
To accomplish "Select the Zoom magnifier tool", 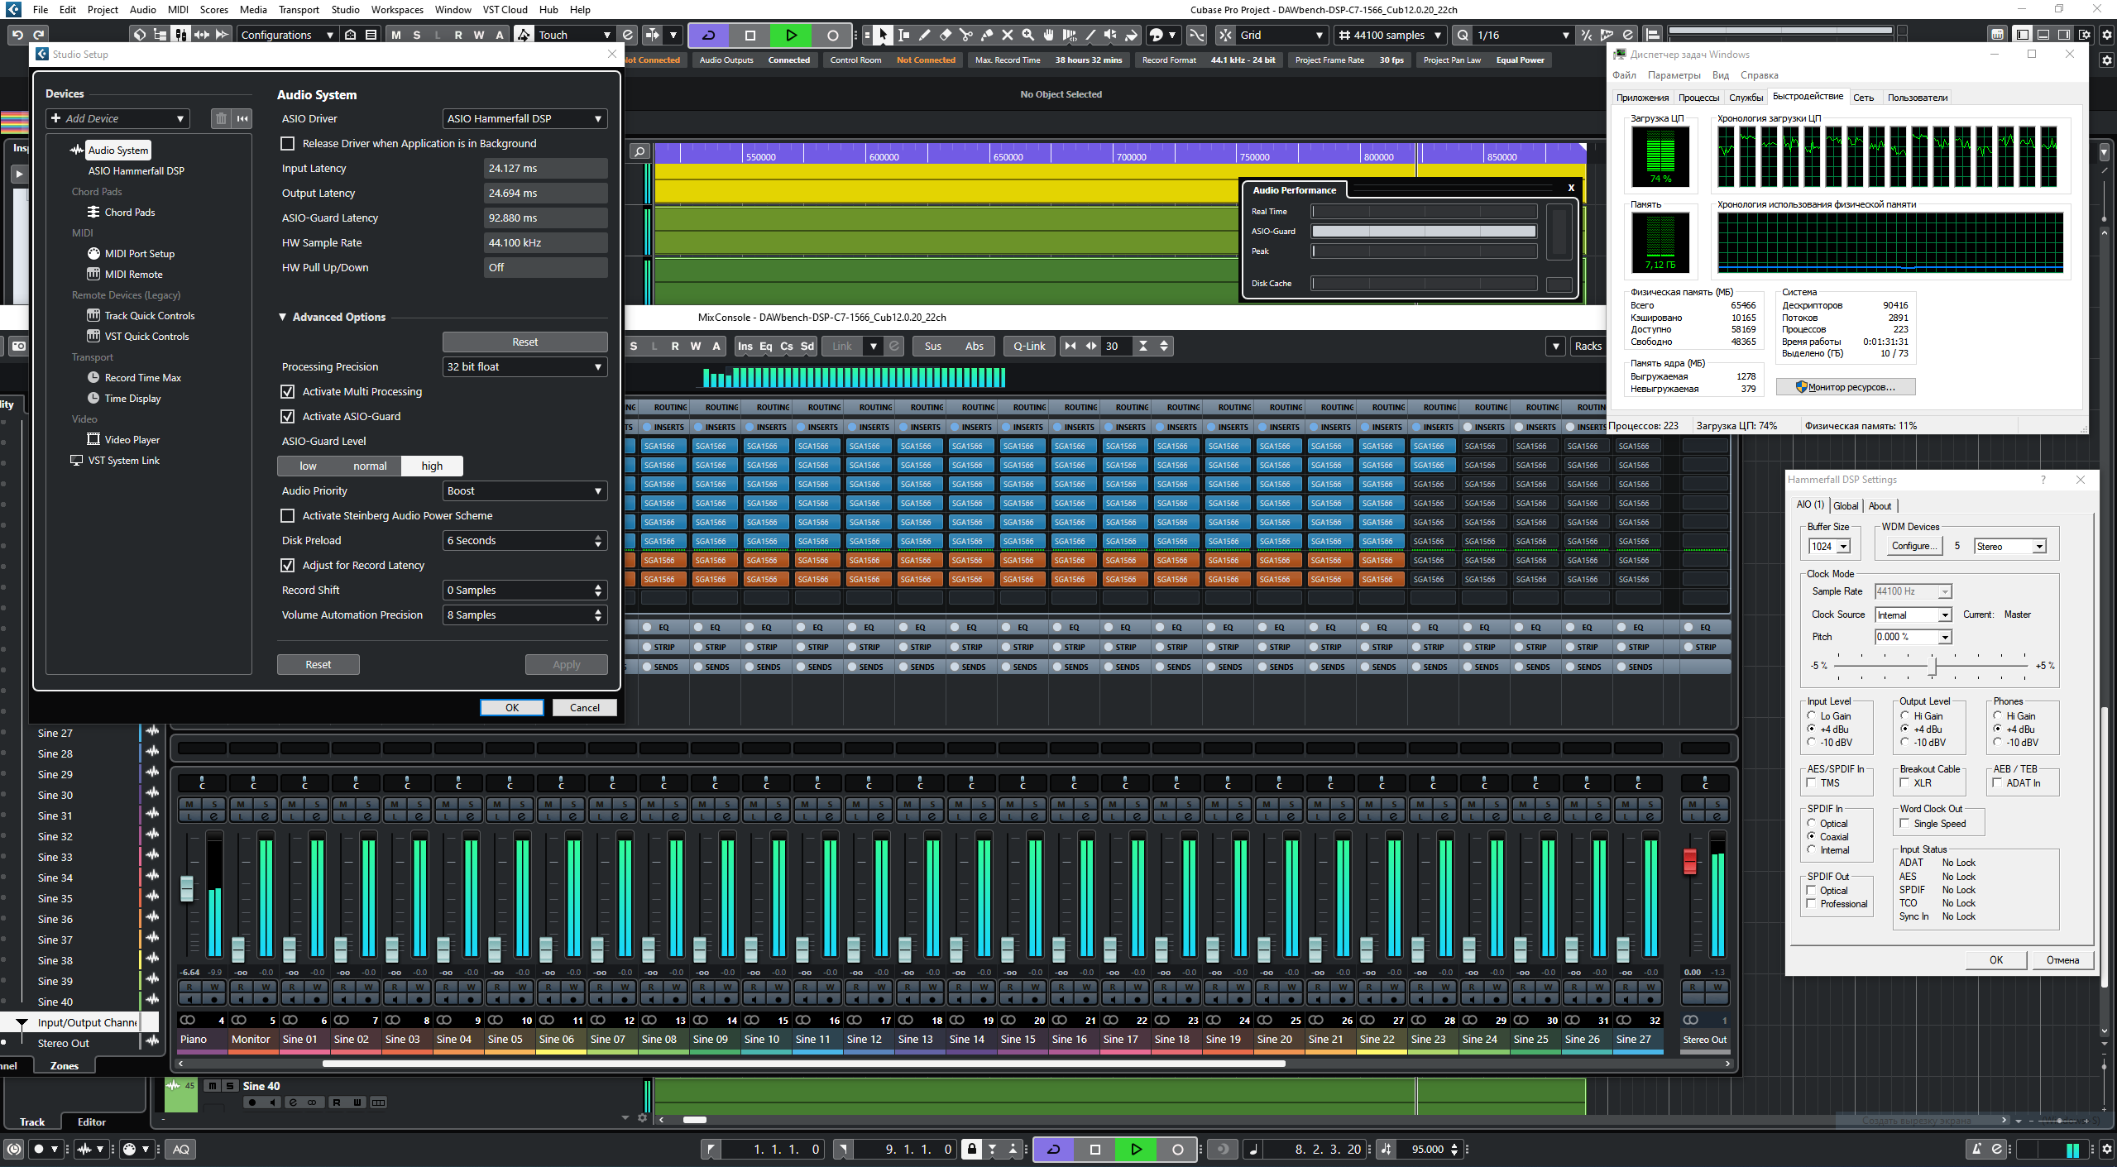I will point(1027,35).
